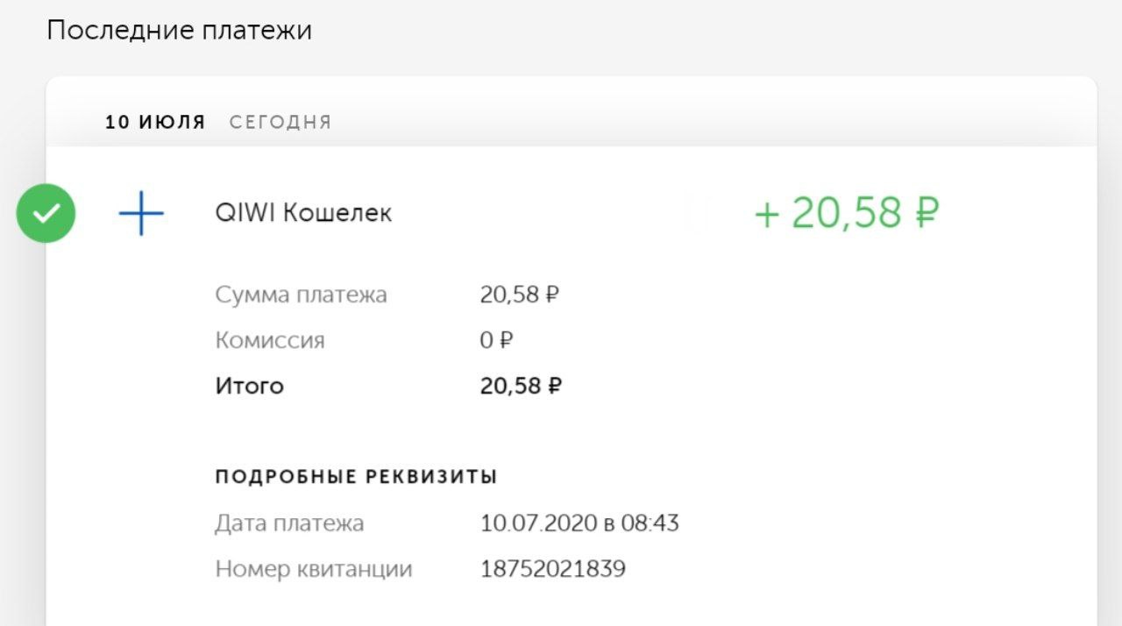The width and height of the screenshot is (1122, 626).
Task: Select the bold Итого total 20,58 ₽
Action: (x=521, y=386)
